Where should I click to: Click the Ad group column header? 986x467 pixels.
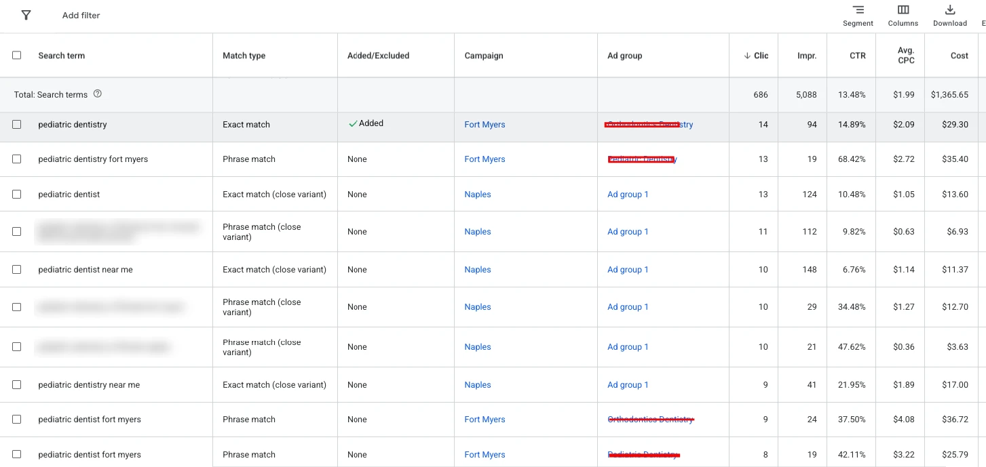point(625,56)
